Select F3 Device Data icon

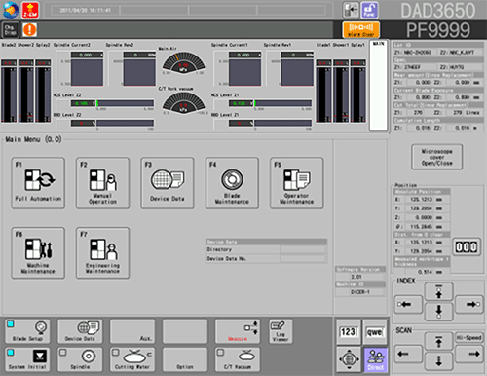(168, 183)
